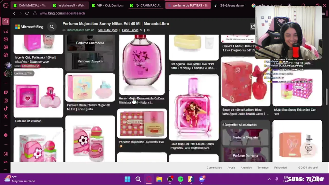
Task: Select Perfume Cuerpecito related search
Action: tap(90, 43)
